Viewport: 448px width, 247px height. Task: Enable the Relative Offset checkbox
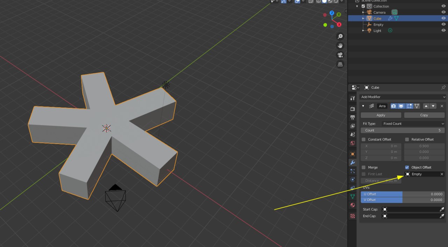point(407,139)
